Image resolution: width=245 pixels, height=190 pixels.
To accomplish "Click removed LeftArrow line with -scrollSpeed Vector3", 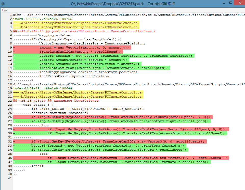I will click(121, 129).
